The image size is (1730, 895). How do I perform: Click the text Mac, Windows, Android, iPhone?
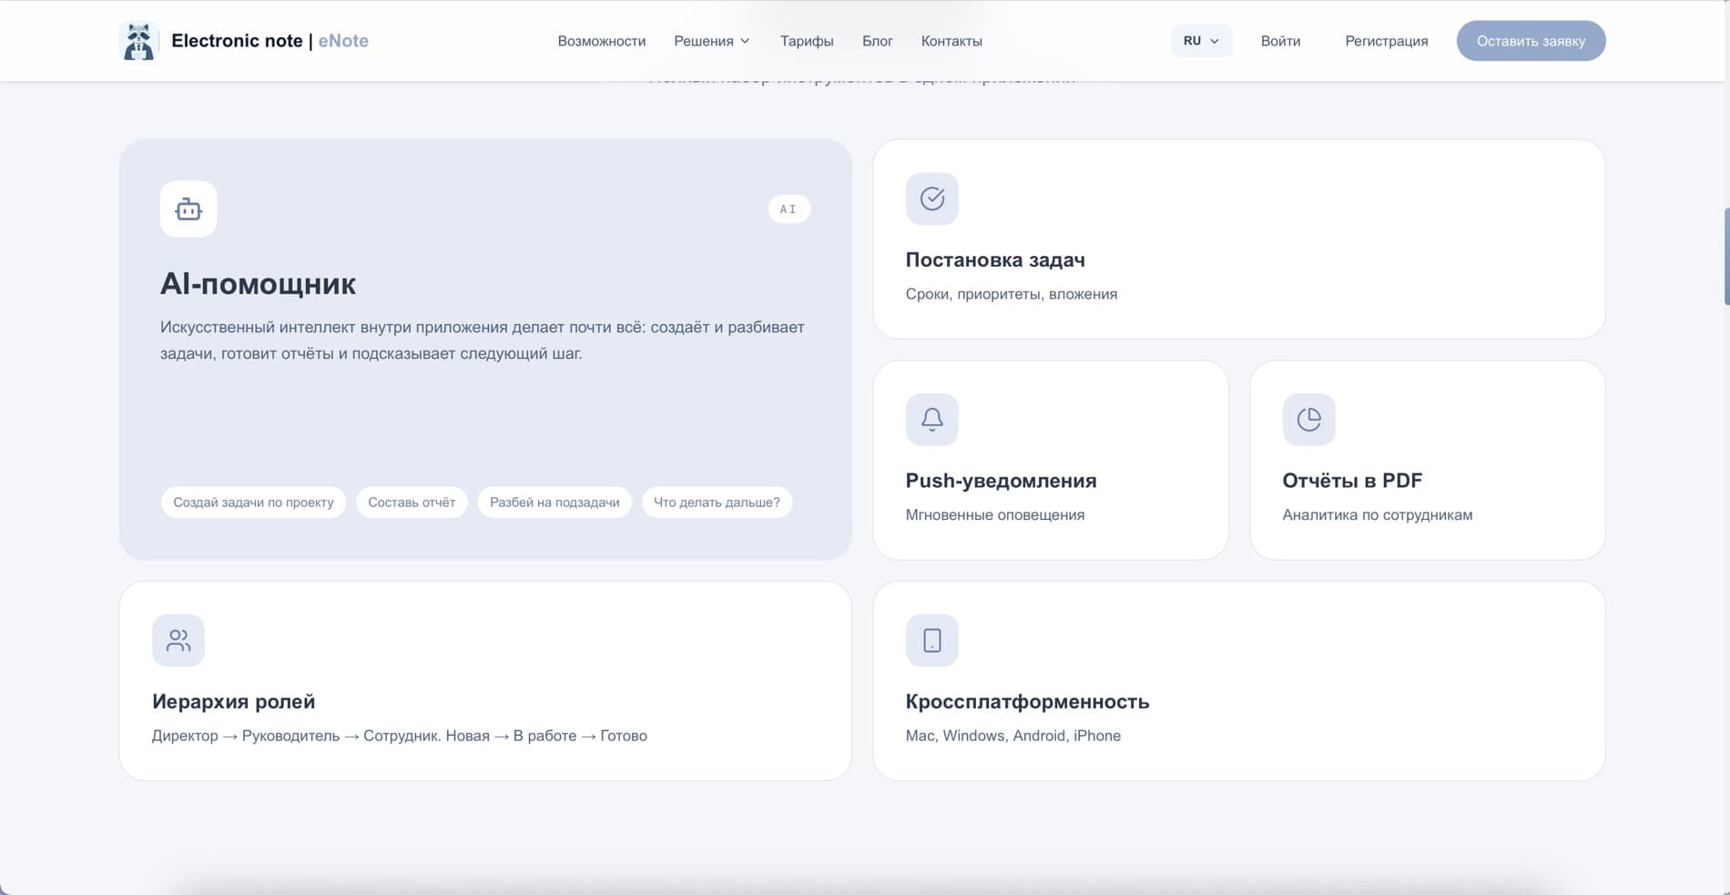(1013, 736)
